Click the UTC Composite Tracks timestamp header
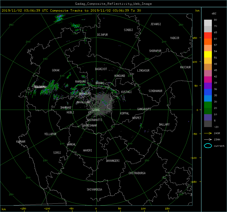This screenshot has height=212, width=227. coord(71,11)
